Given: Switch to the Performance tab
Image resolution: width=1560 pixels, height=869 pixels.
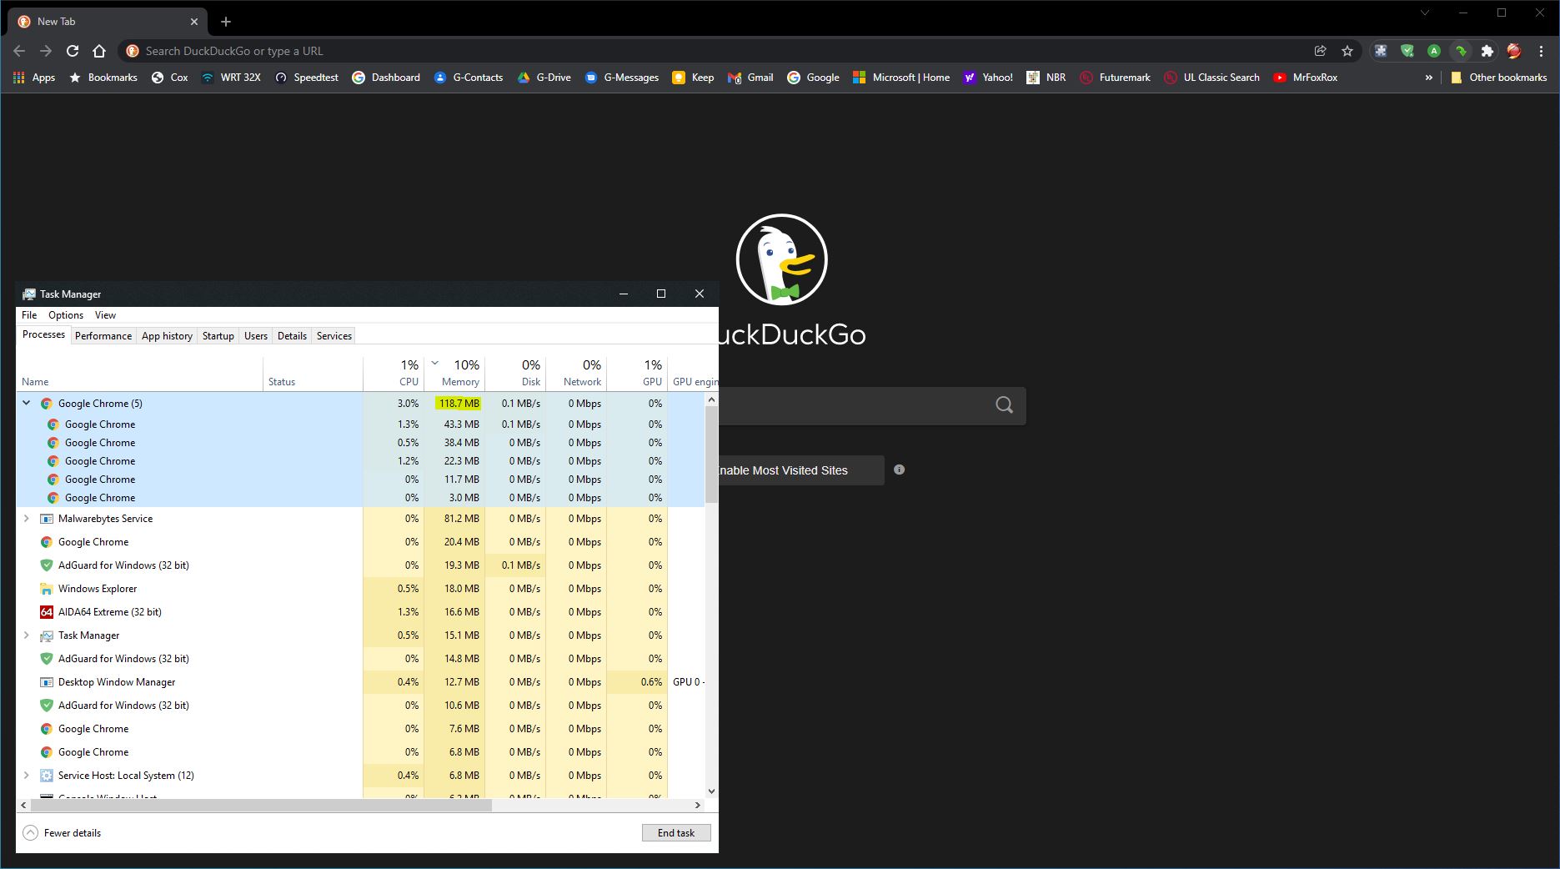Looking at the screenshot, I should point(103,336).
